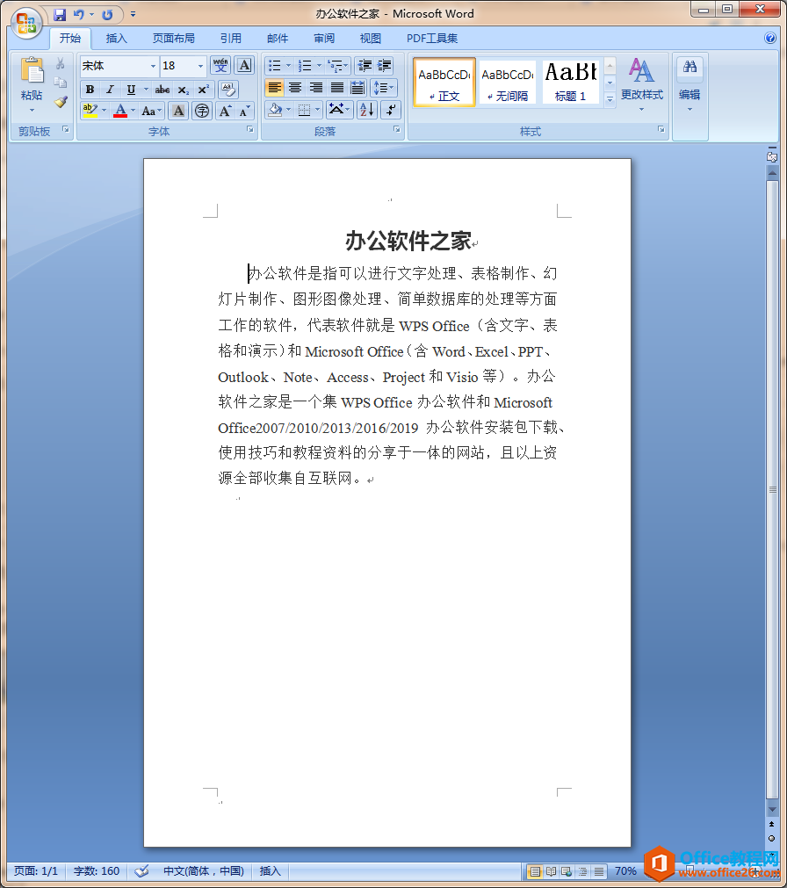Customize Quick Access Toolbar dropdown

click(x=133, y=14)
